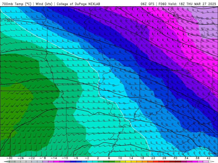Click the 14 value on the temperature scale
This screenshot has height=163, width=218.
point(131,158)
